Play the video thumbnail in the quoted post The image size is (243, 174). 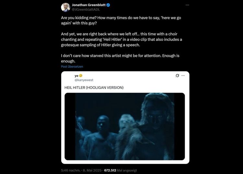[x=125, y=126]
